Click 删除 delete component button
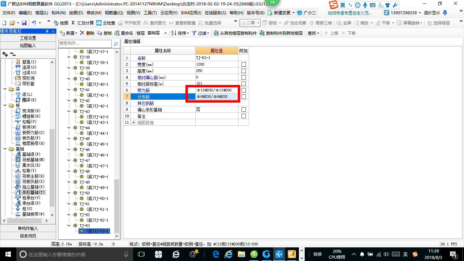The height and width of the screenshot is (261, 464). [x=88, y=33]
